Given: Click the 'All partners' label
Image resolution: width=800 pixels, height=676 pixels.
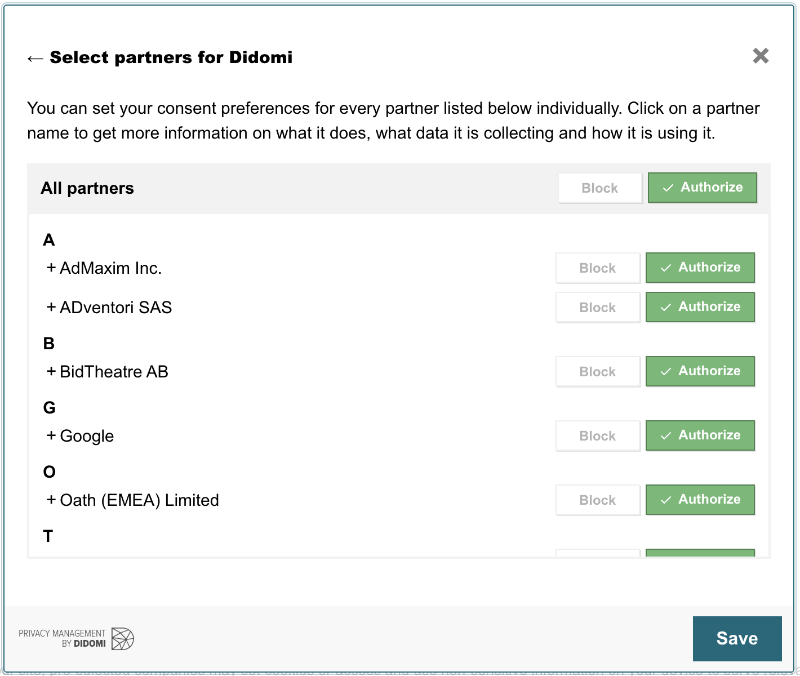Looking at the screenshot, I should click(87, 188).
